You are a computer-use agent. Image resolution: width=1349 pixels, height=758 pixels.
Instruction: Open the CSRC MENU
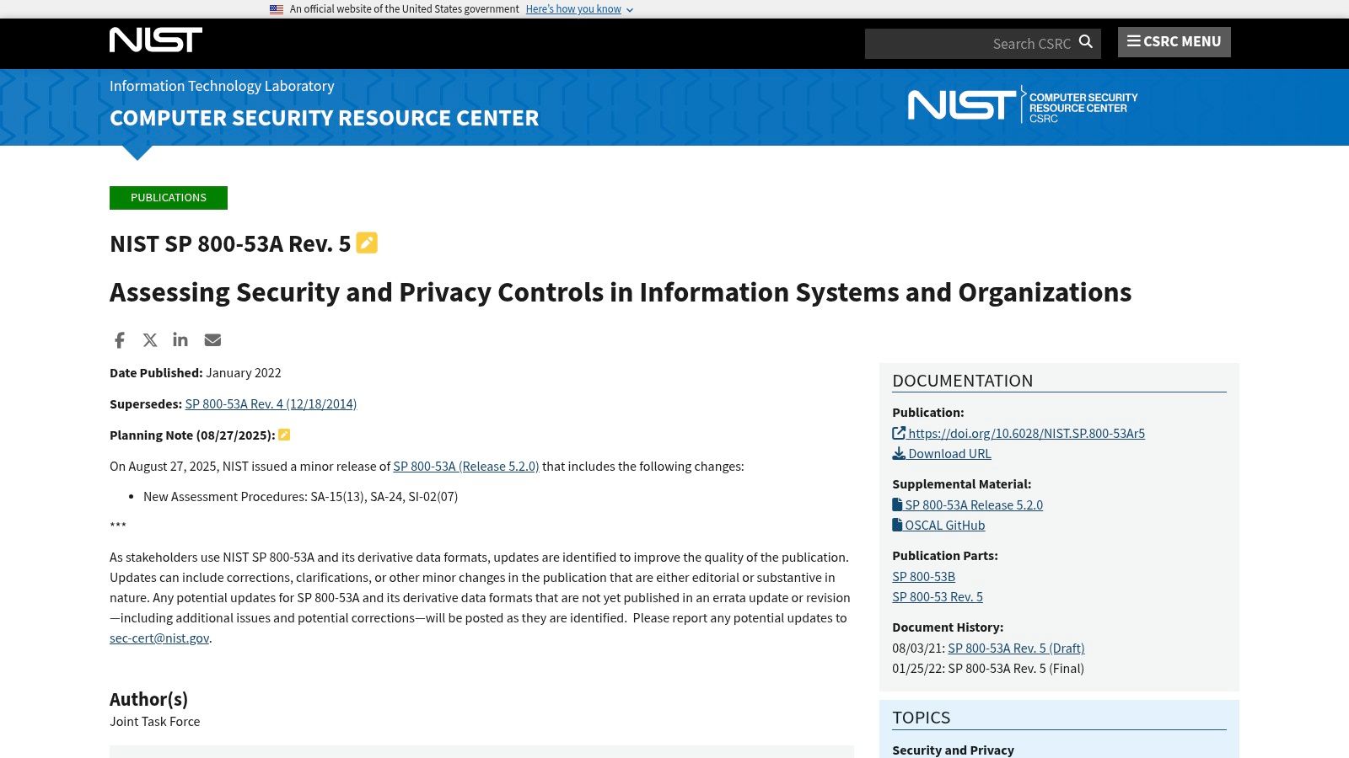[1174, 41]
